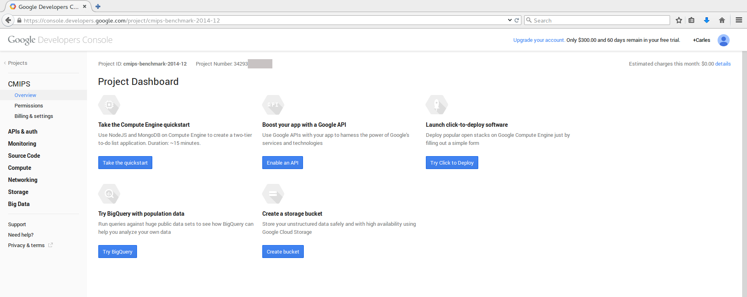Click 'Create a storage bucket' title

click(292, 214)
